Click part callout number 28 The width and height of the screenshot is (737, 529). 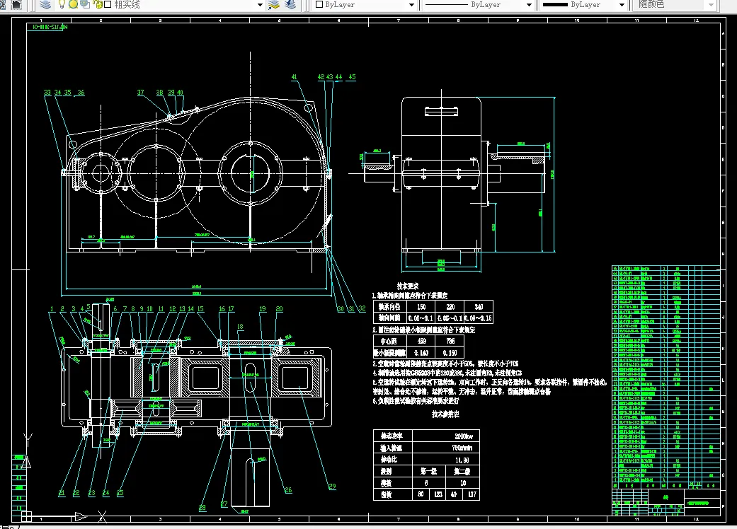202,507
